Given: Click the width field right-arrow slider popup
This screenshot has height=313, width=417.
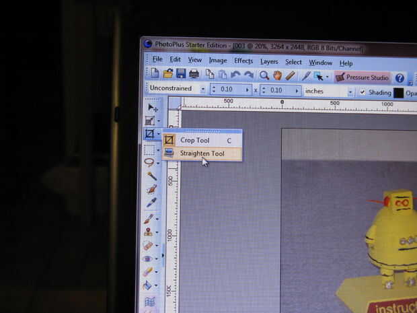Looking at the screenshot, I should click(248, 90).
